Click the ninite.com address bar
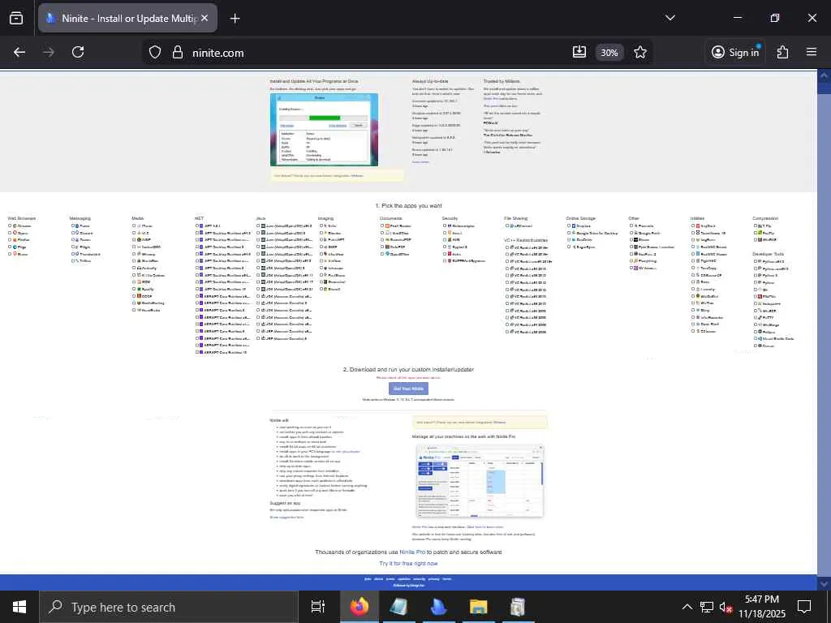Screen dimensions: 831x623 click(x=371, y=53)
